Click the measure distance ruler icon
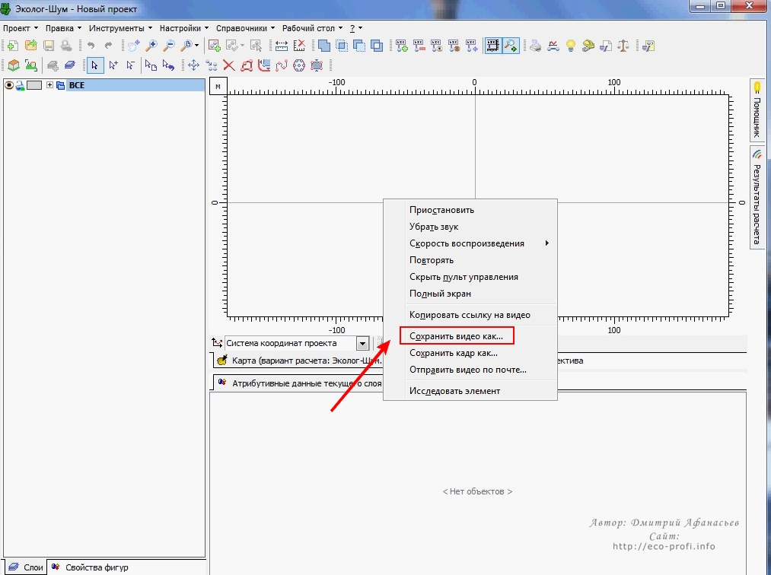The width and height of the screenshot is (771, 575). (282, 46)
